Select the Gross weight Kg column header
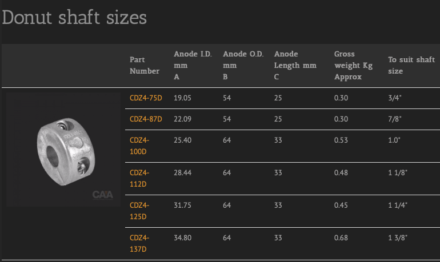The image size is (440, 262). click(353, 65)
